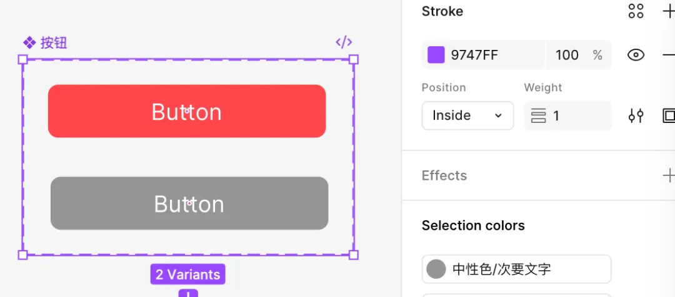675x297 pixels.
Task: Open stroke styles library icon
Action: pyautogui.click(x=636, y=11)
